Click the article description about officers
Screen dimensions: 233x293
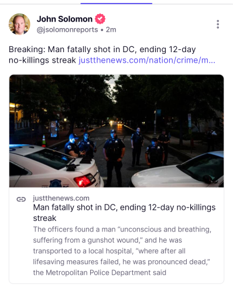[122, 251]
